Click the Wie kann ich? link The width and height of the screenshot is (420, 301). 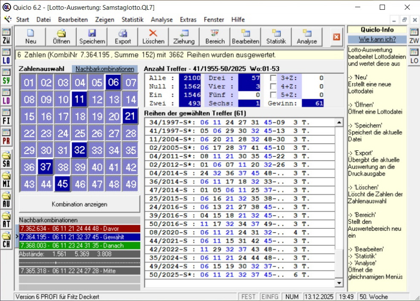point(377,39)
